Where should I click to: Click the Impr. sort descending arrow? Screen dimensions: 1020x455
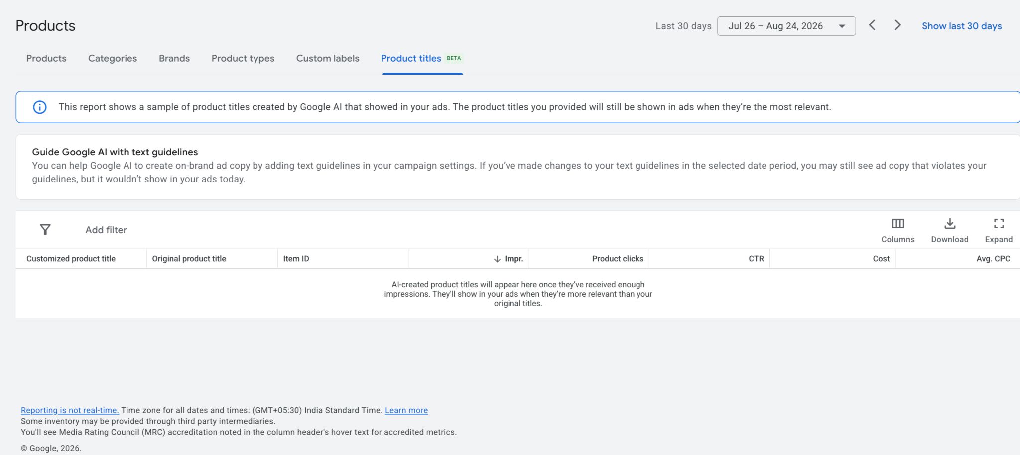tap(497, 259)
